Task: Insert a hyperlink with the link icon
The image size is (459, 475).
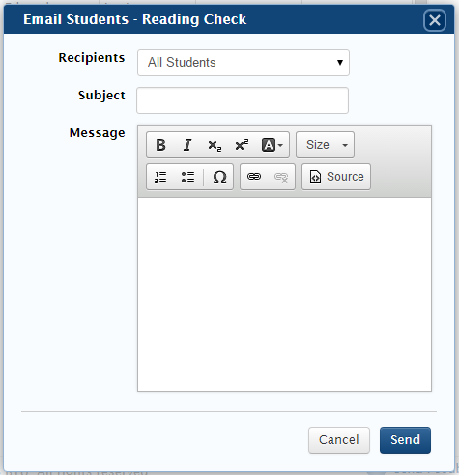Action: click(x=254, y=177)
